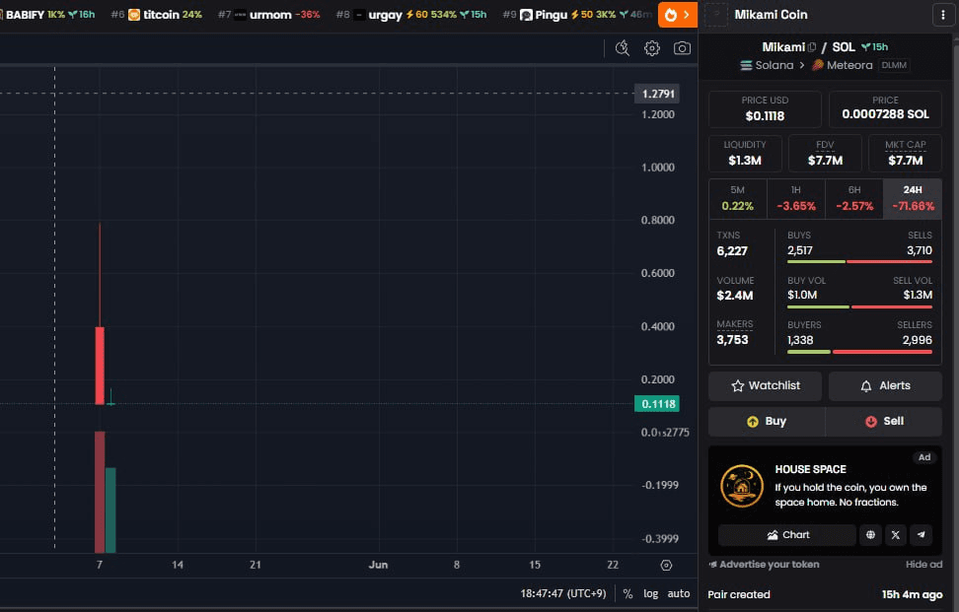This screenshot has height=612, width=959.
Task: Click the FDV $7.7M box
Action: [x=825, y=154]
